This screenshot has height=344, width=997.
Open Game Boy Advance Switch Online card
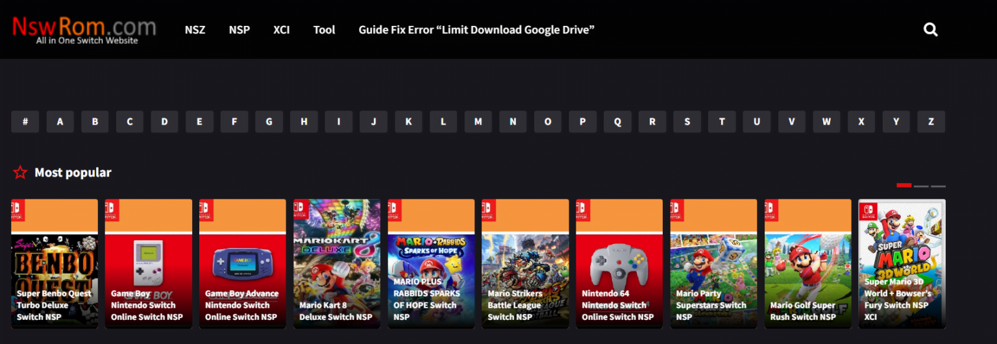pyautogui.click(x=243, y=264)
